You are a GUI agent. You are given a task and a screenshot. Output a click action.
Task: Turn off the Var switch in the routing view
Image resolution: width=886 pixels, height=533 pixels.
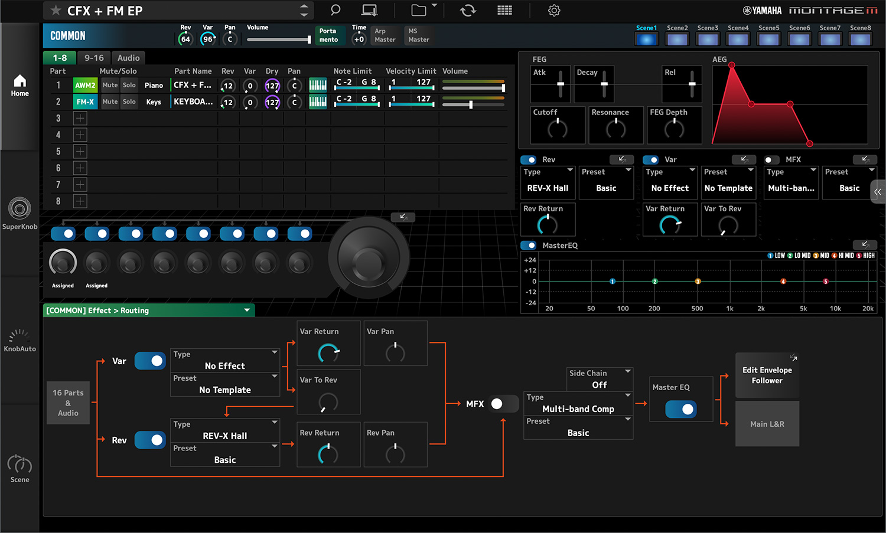[150, 361]
